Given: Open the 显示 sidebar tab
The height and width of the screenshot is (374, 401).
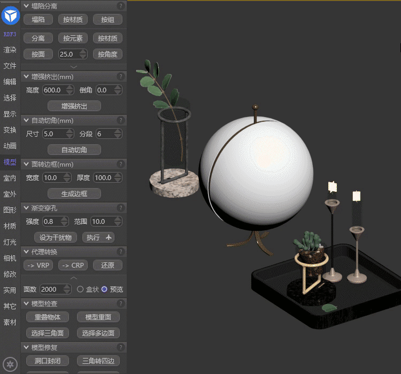Looking at the screenshot, I should point(10,114).
